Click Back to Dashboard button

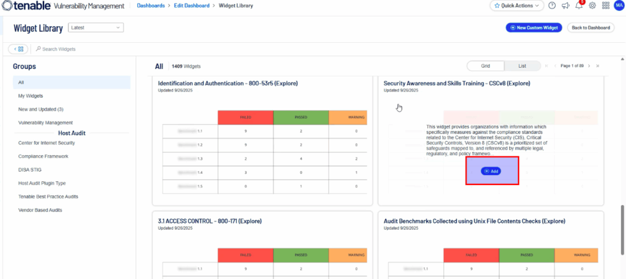[x=591, y=27]
